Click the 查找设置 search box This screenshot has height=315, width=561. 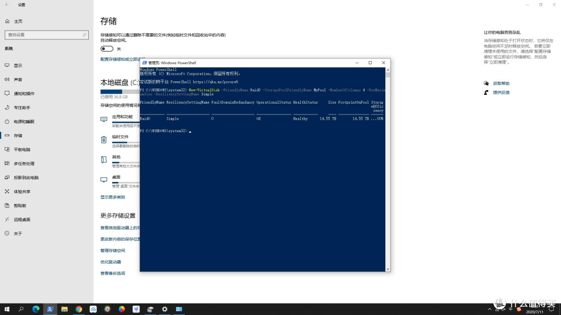pyautogui.click(x=47, y=35)
